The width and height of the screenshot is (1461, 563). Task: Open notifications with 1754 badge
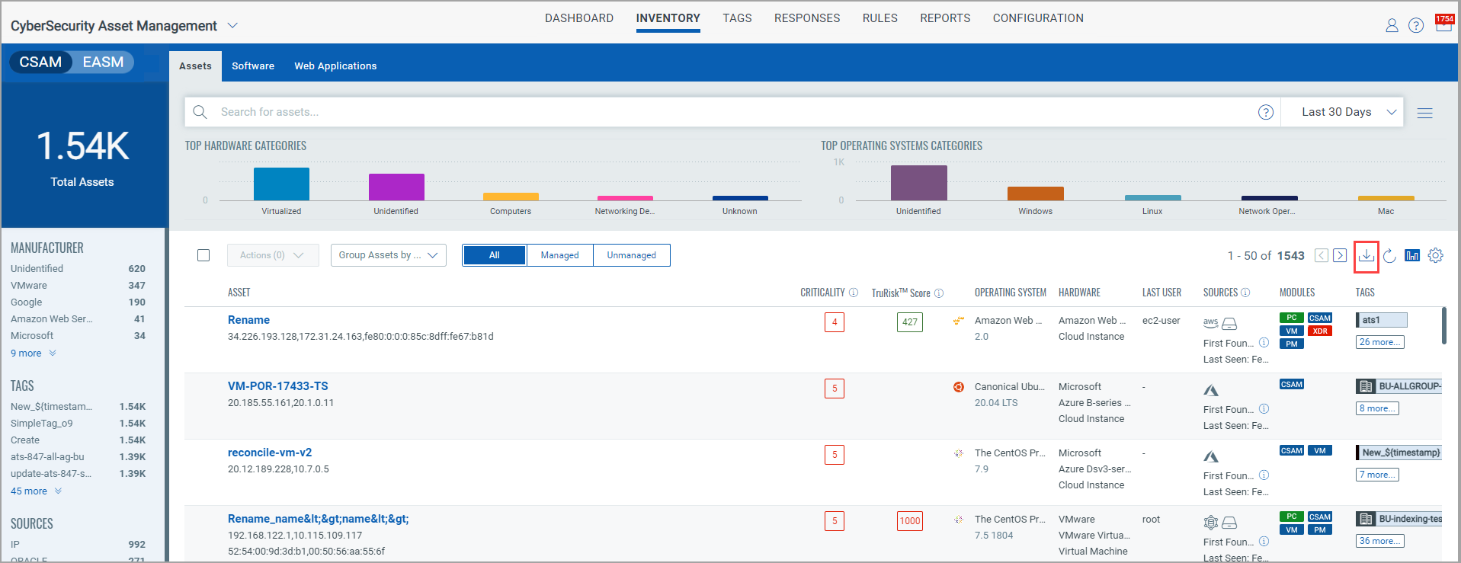(x=1443, y=23)
